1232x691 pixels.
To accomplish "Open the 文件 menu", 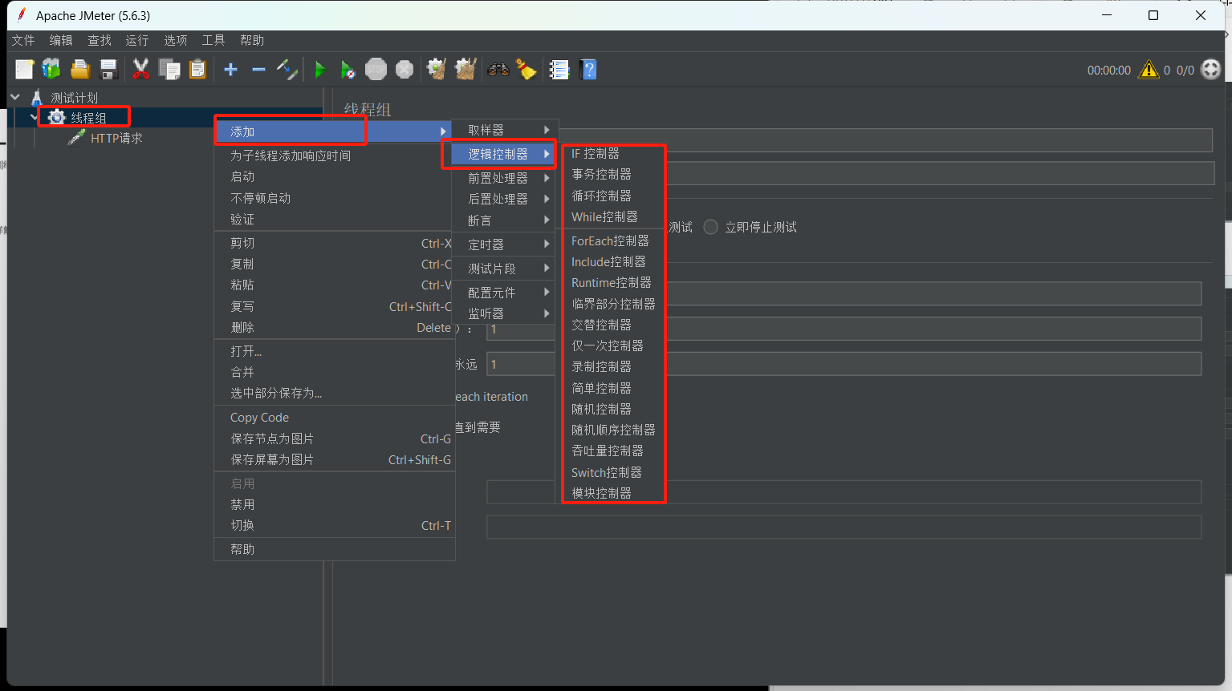I will (23, 40).
